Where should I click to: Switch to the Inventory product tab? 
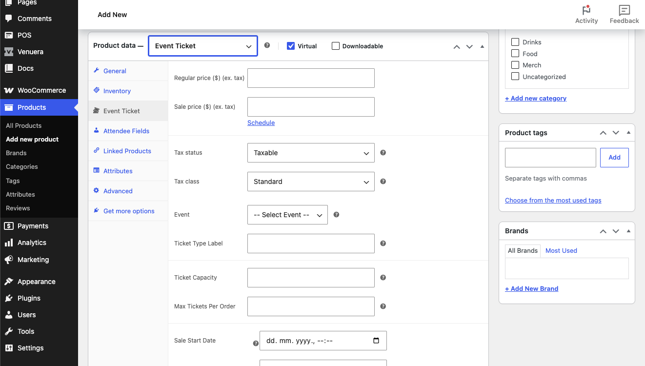pyautogui.click(x=128, y=91)
